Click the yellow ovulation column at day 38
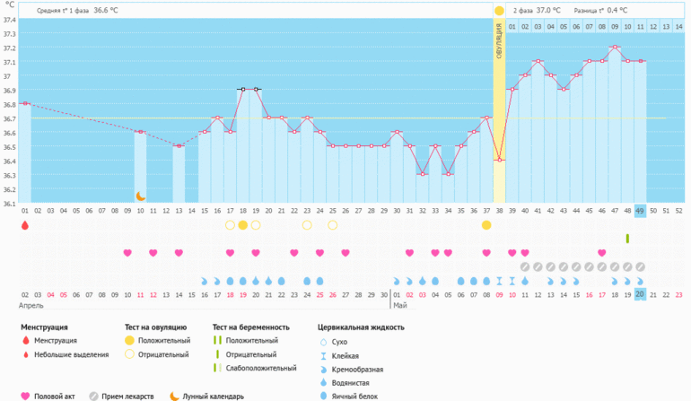Image resolution: width=691 pixels, height=401 pixels. tap(499, 108)
